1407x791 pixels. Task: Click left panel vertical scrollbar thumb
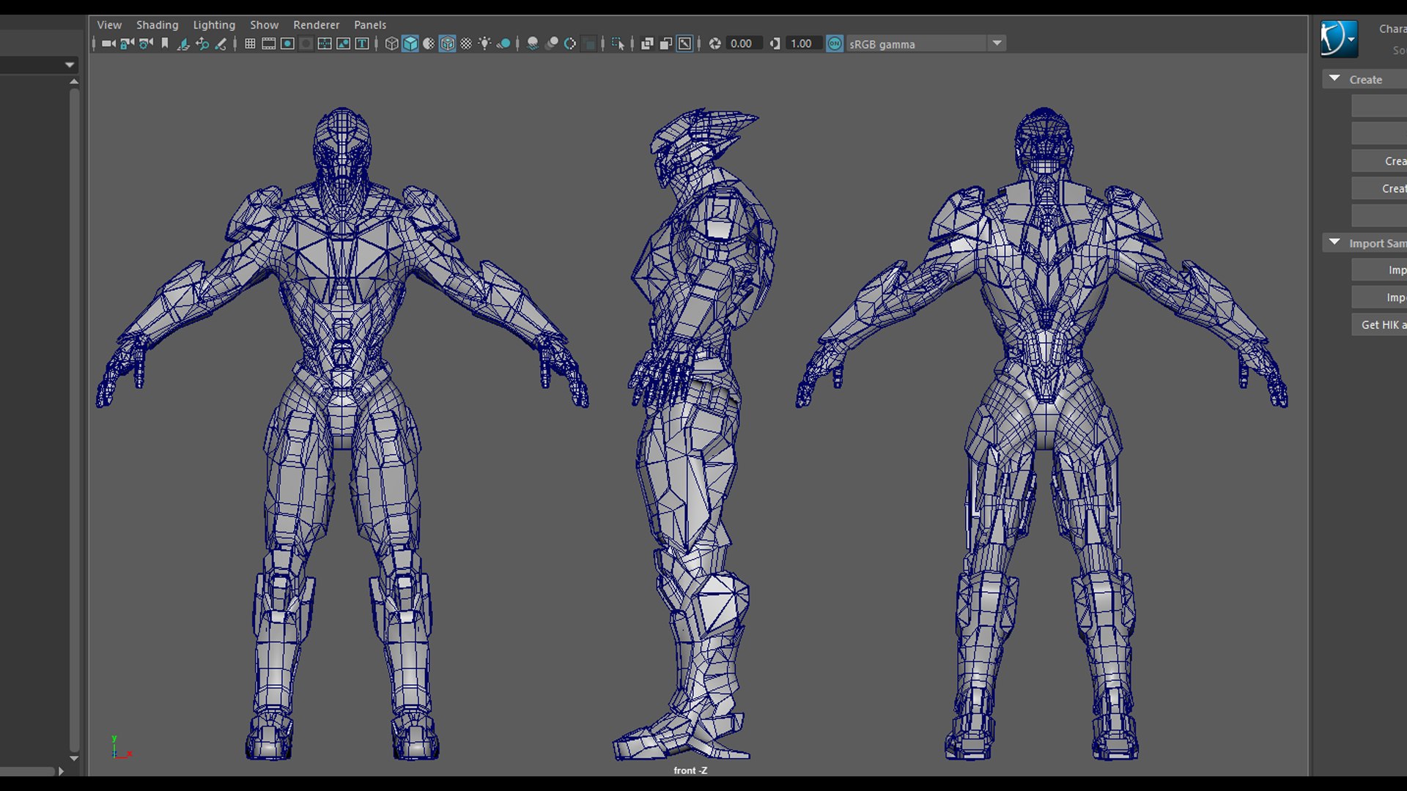(x=74, y=420)
